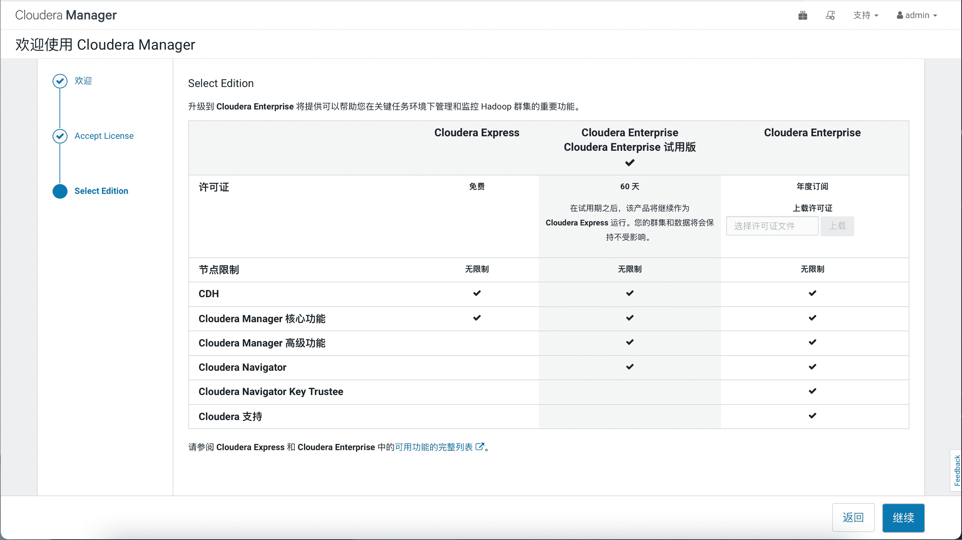Click 无限制 under Cloudera Express
This screenshot has height=540, width=962.
point(477,269)
